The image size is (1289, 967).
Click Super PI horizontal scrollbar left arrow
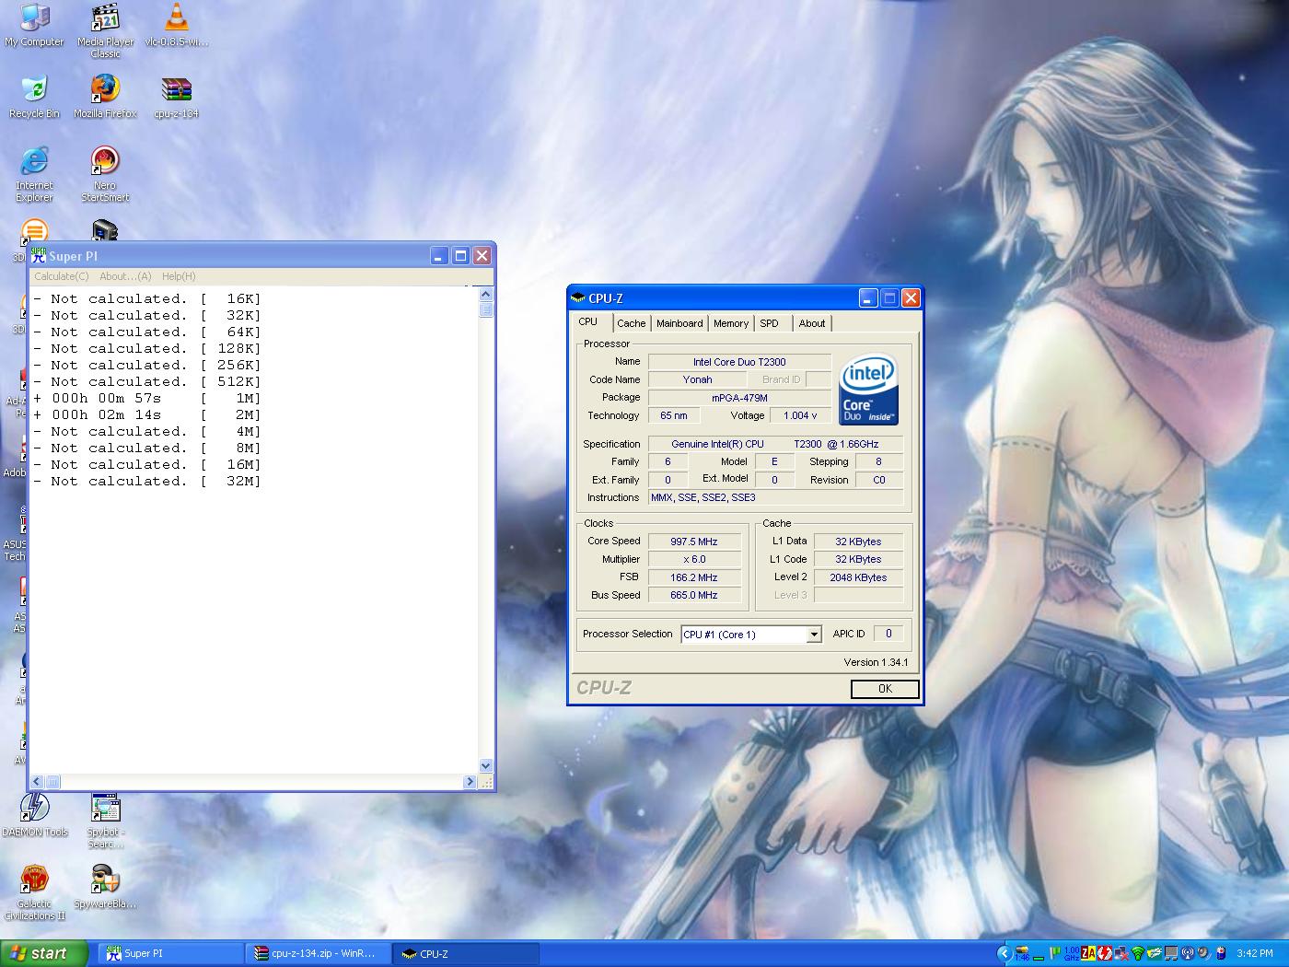point(38,782)
